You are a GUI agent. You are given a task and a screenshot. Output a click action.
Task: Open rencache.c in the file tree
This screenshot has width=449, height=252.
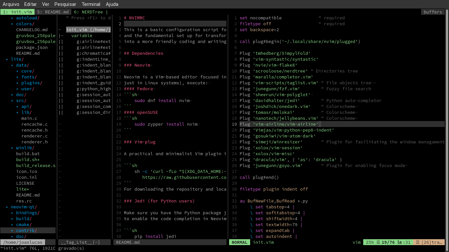[x=35, y=124]
